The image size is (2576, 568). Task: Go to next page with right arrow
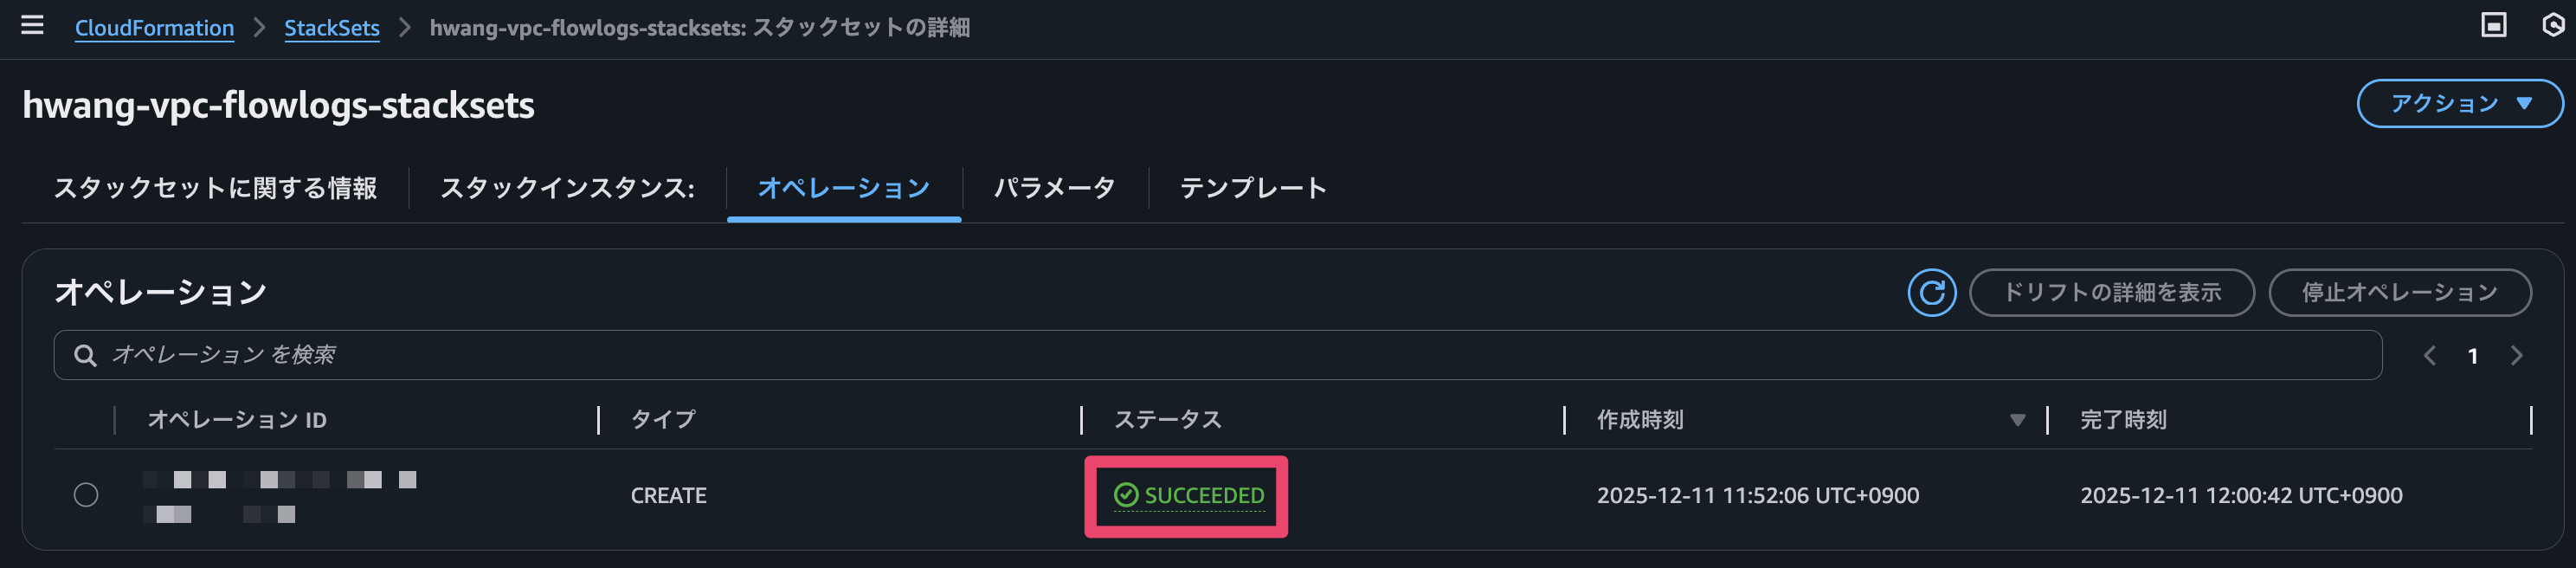click(2518, 355)
